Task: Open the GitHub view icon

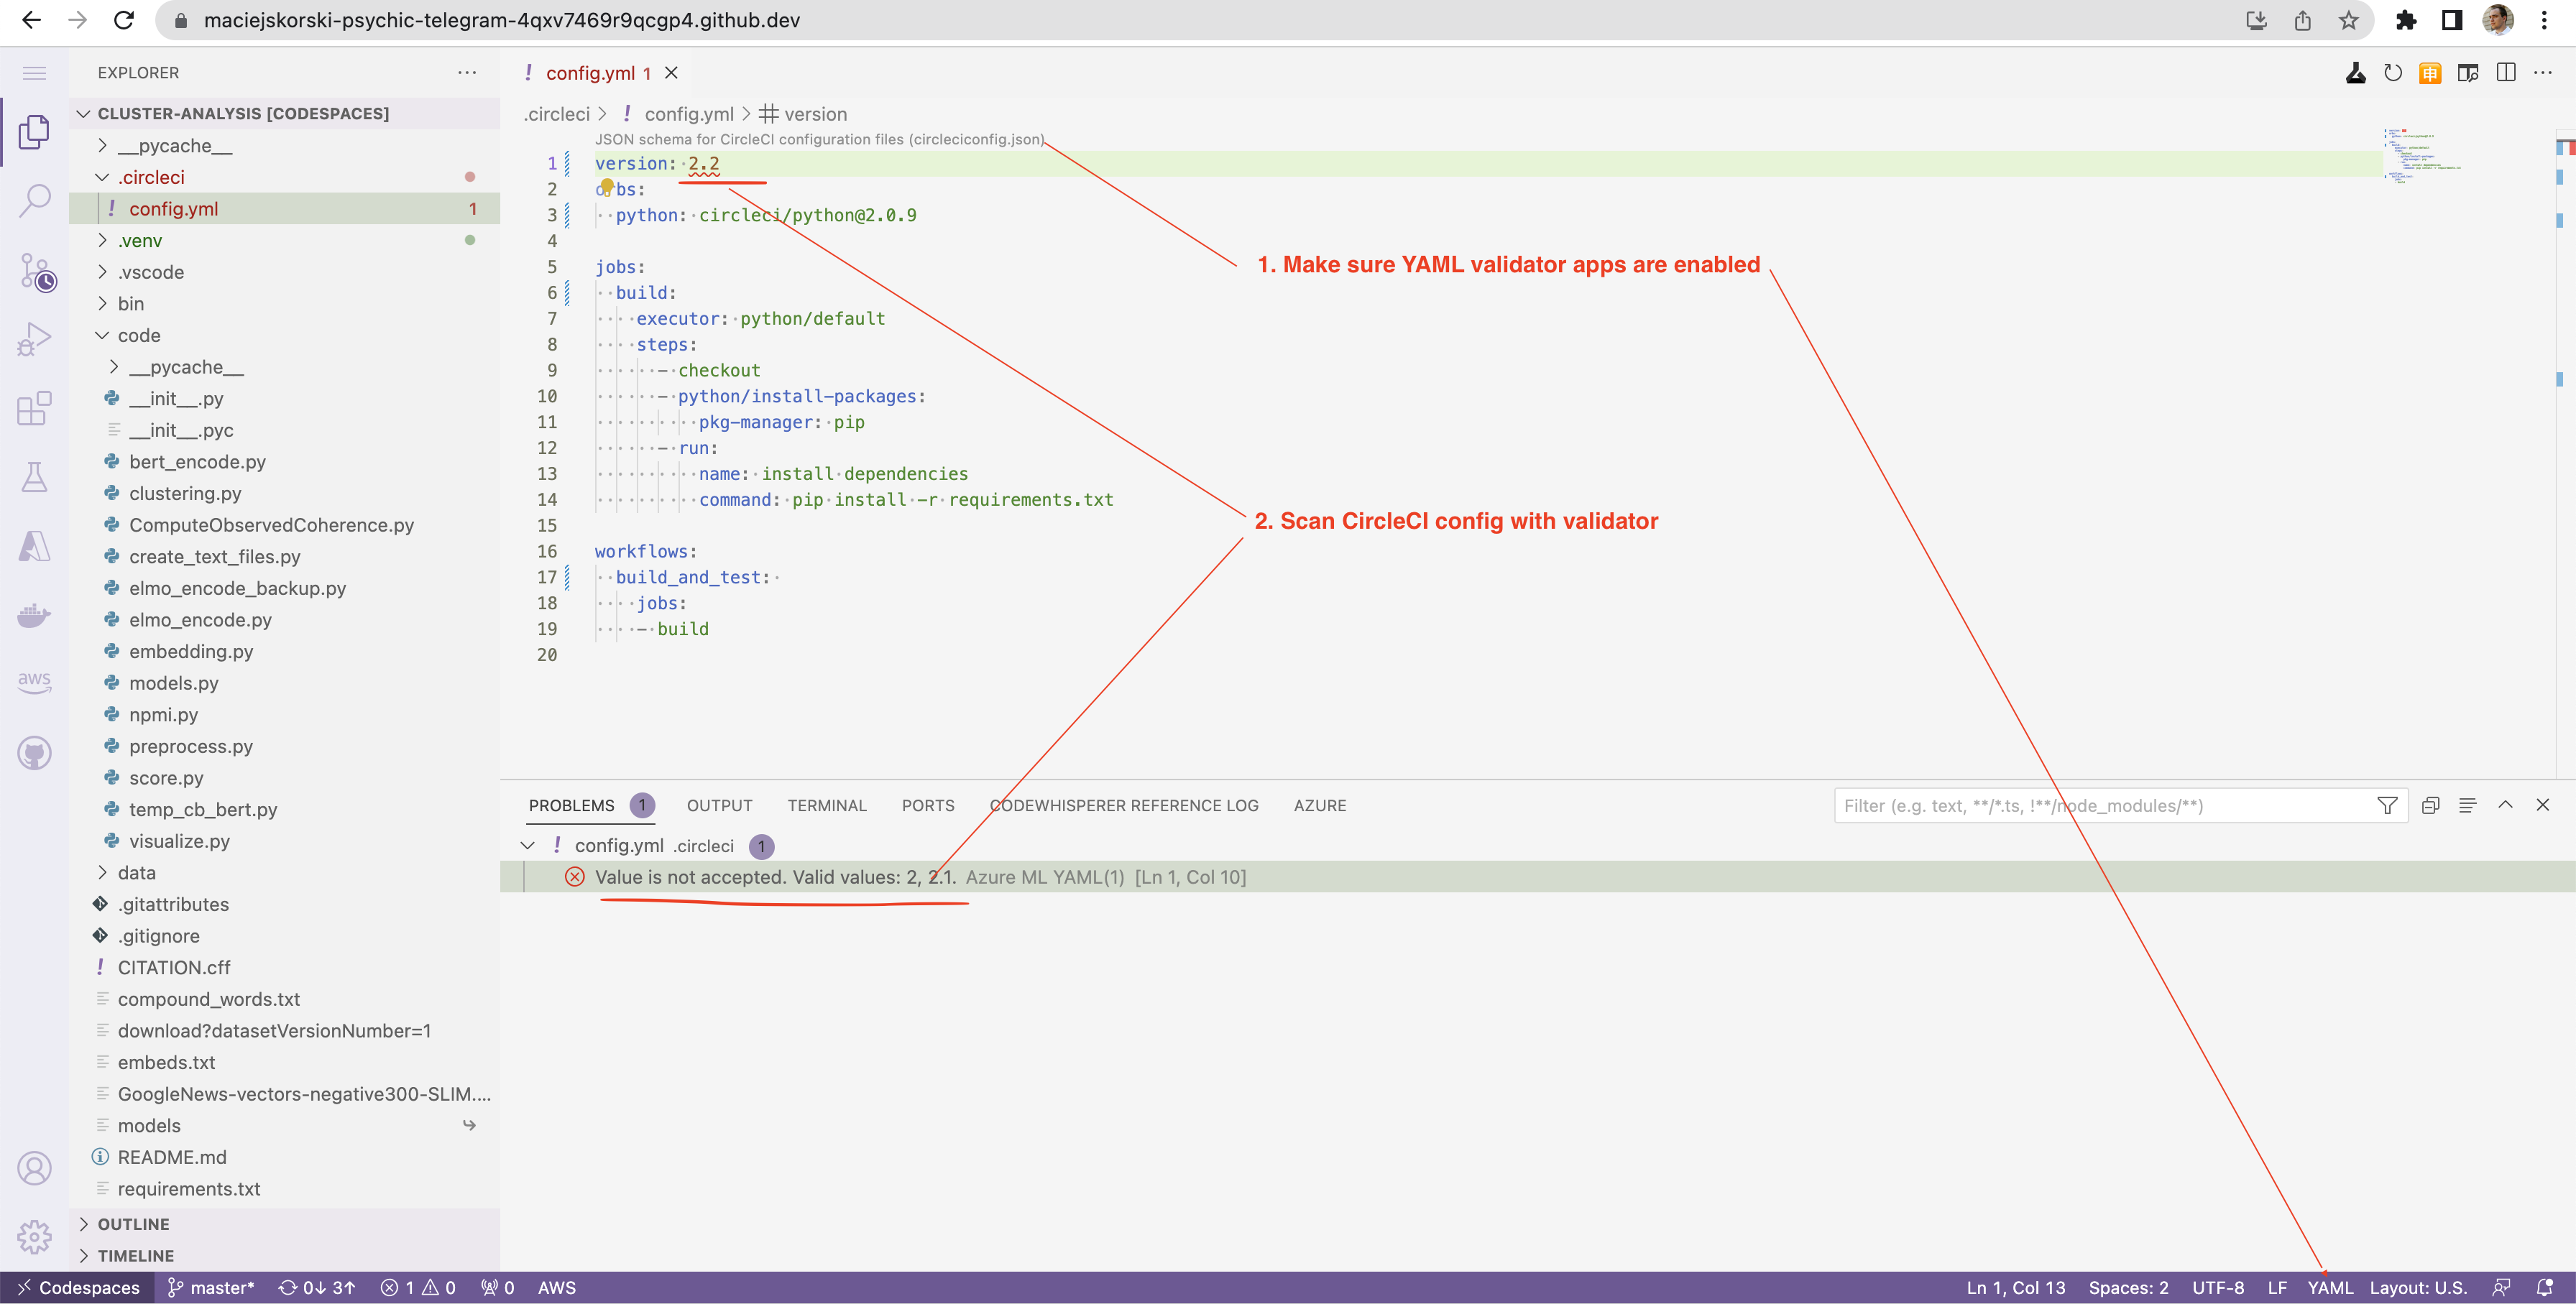Action: [x=34, y=752]
